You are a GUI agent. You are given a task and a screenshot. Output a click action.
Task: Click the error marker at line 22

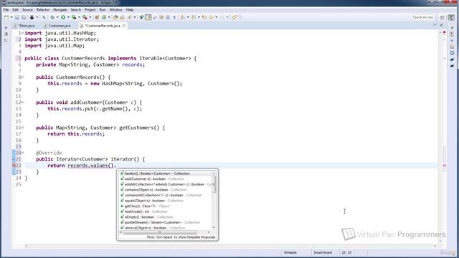point(14,166)
